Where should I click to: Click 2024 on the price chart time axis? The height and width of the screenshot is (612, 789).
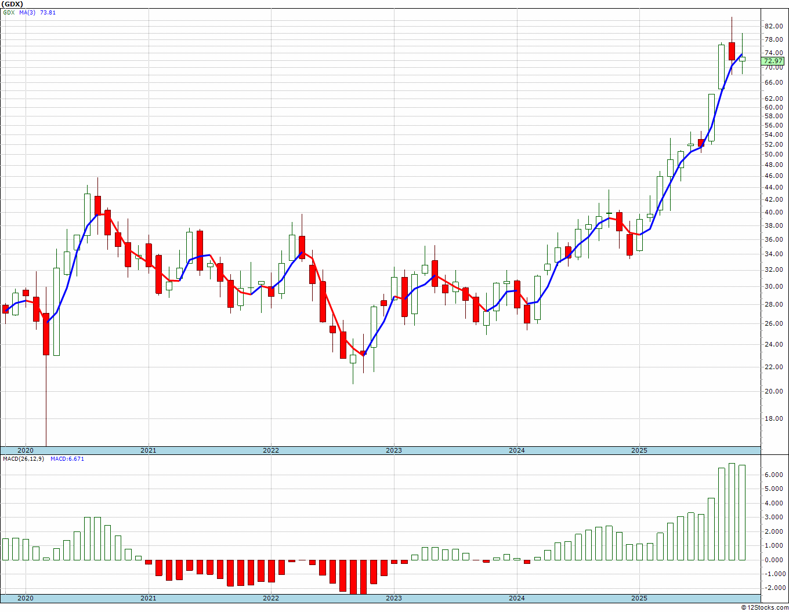point(517,450)
